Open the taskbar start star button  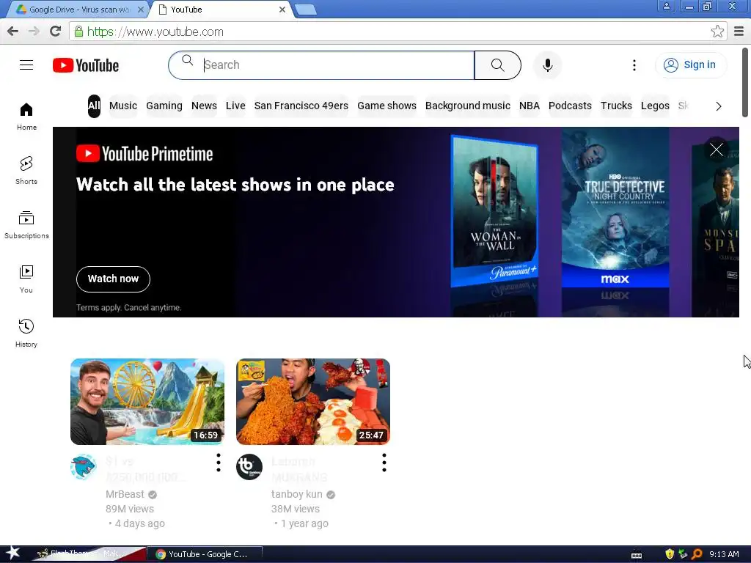coord(12,554)
